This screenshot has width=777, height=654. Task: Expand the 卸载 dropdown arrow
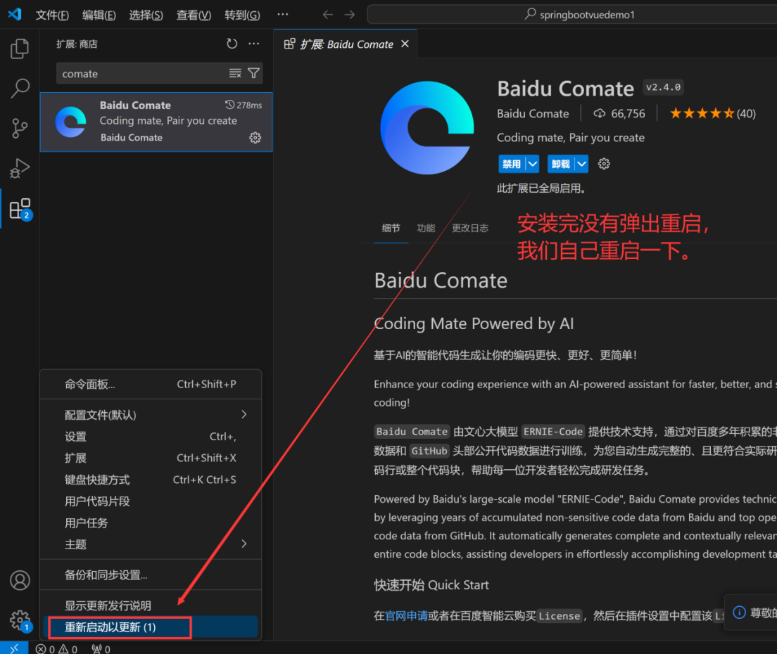581,164
